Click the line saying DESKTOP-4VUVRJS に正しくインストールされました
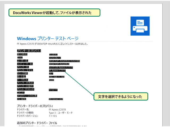This screenshot has height=127, width=170. click(x=63, y=44)
